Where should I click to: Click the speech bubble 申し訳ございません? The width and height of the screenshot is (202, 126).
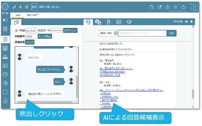50,70
